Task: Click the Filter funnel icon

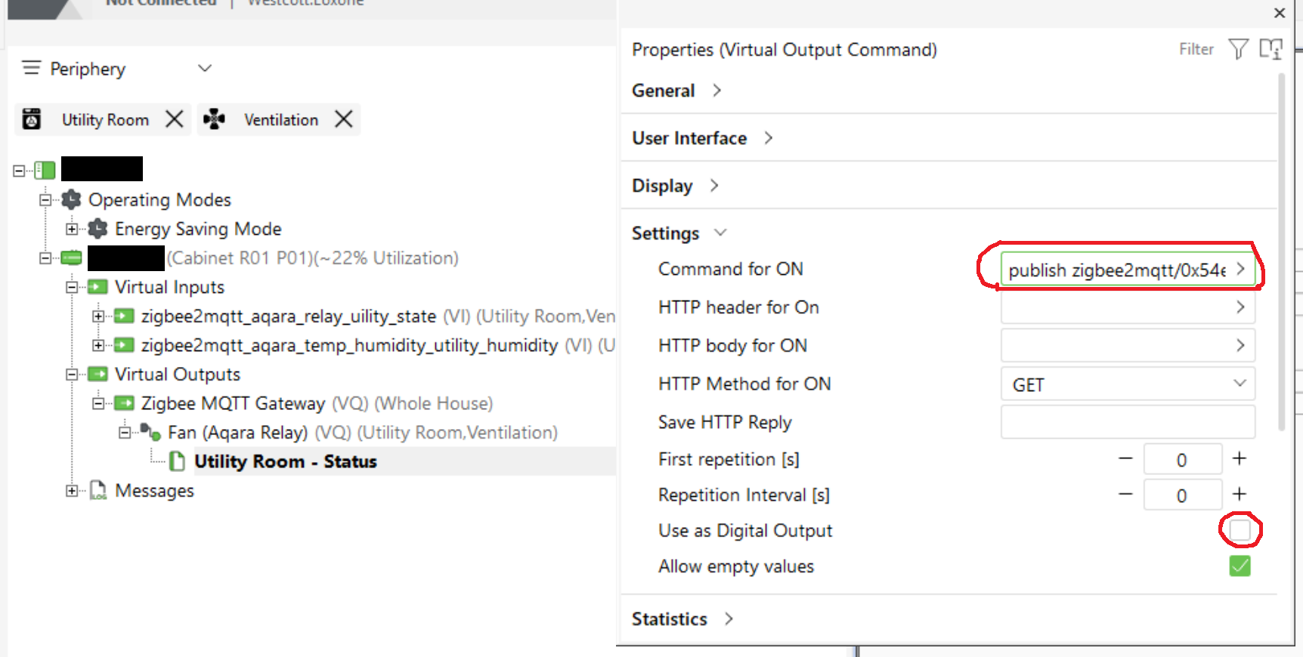Action: [x=1238, y=49]
